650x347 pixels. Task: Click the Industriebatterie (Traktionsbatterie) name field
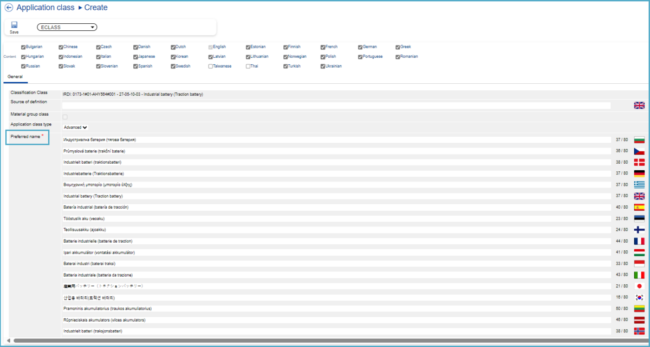coord(336,173)
